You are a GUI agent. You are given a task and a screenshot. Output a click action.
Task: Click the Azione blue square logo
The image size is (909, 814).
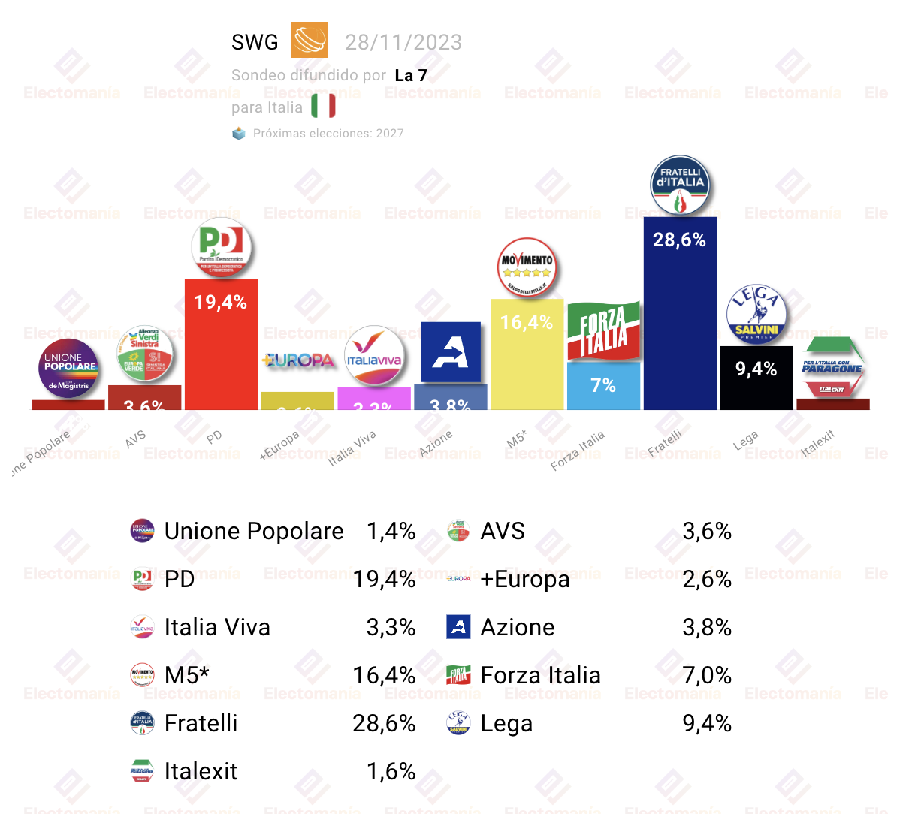coord(451,352)
